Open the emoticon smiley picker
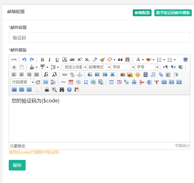The width and height of the screenshot is (194, 183). pos(138,75)
